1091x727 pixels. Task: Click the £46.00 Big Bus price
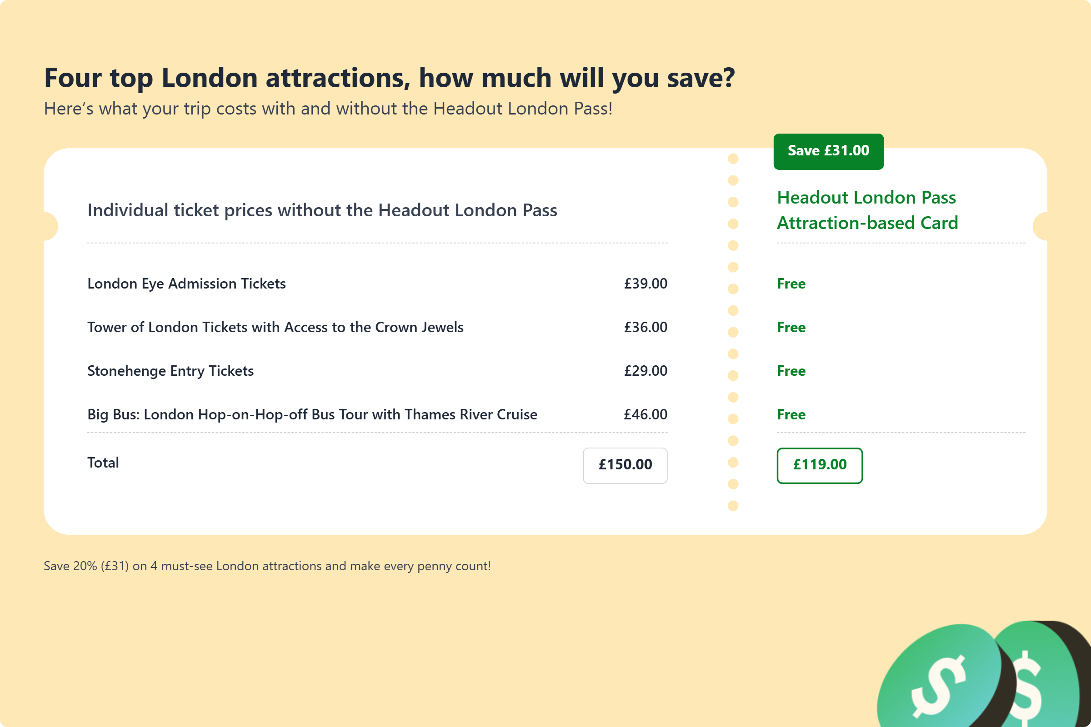click(645, 414)
